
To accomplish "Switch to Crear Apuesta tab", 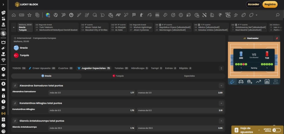I will click(x=42, y=68).
